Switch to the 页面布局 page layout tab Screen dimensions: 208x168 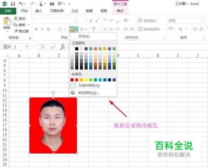click(x=57, y=11)
